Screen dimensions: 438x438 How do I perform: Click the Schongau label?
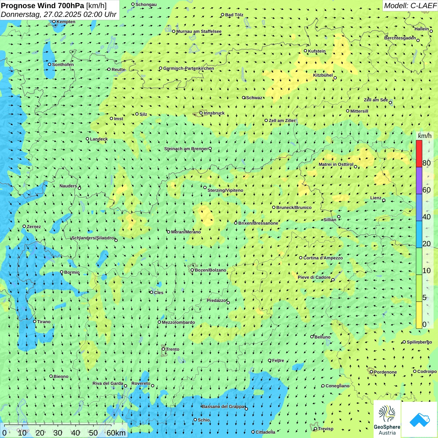146,4
